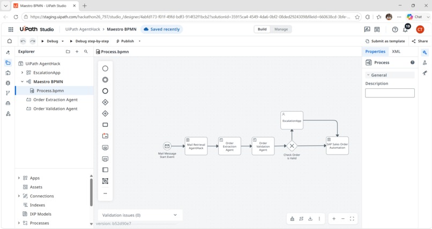Collapse the Maestro BPMN tree node
The image size is (432, 229).
tap(22, 82)
